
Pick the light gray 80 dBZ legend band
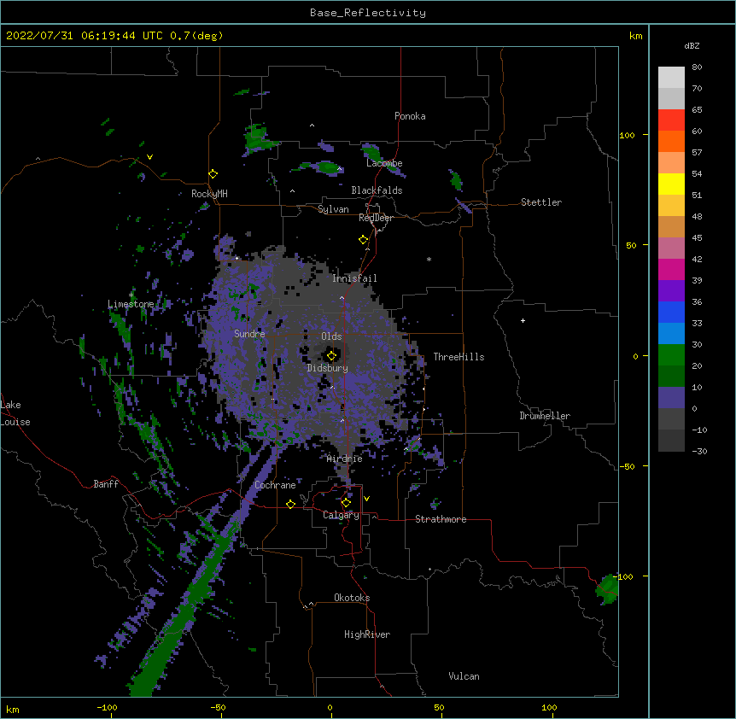(671, 78)
